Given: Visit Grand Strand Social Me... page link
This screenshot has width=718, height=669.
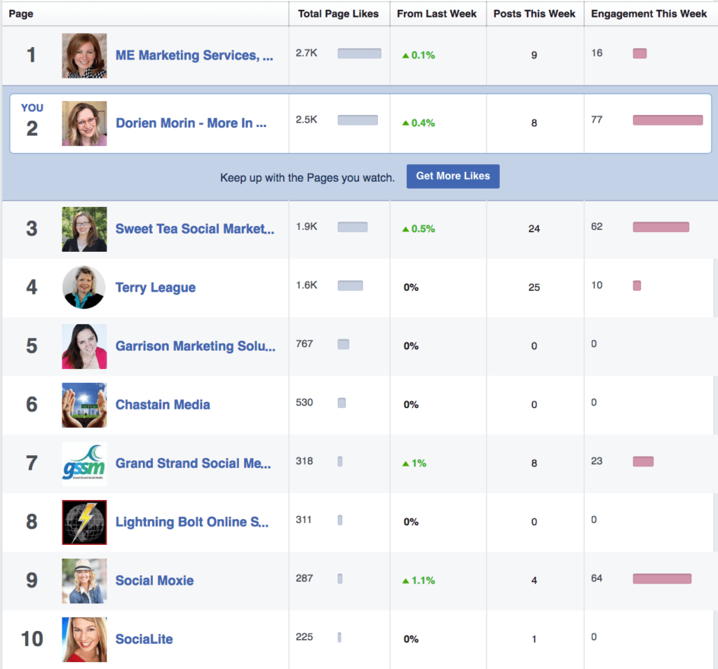Looking at the screenshot, I should pos(193,464).
